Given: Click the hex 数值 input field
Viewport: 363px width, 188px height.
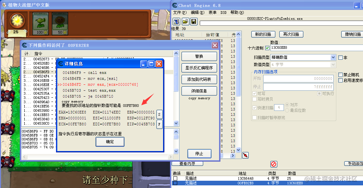Looking at the screenshot, I should coord(317,48).
